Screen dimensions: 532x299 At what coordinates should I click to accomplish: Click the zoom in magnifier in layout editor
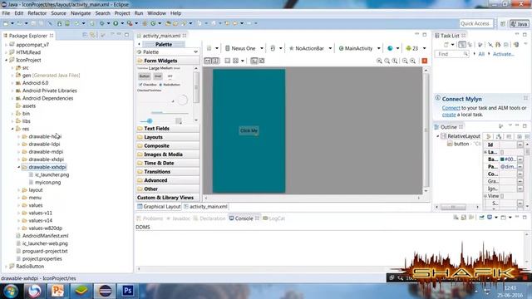tap(412, 61)
